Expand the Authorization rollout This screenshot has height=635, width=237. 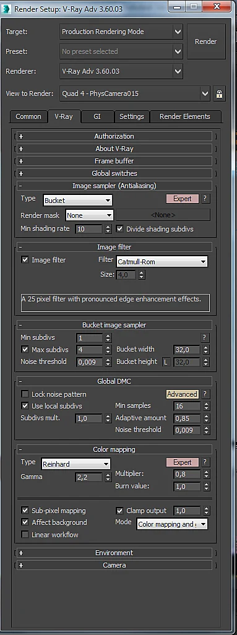point(114,137)
